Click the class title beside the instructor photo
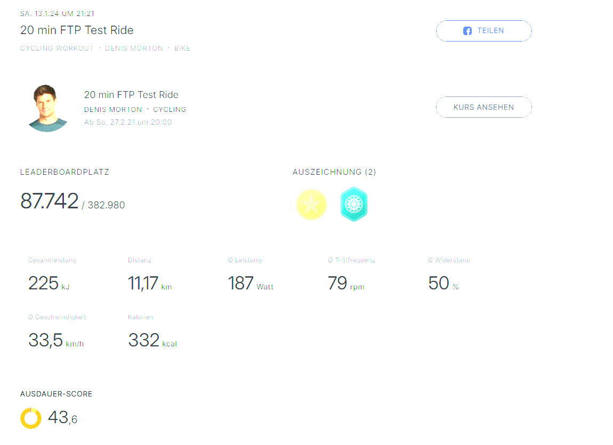This screenshot has width=613, height=445. [x=131, y=95]
